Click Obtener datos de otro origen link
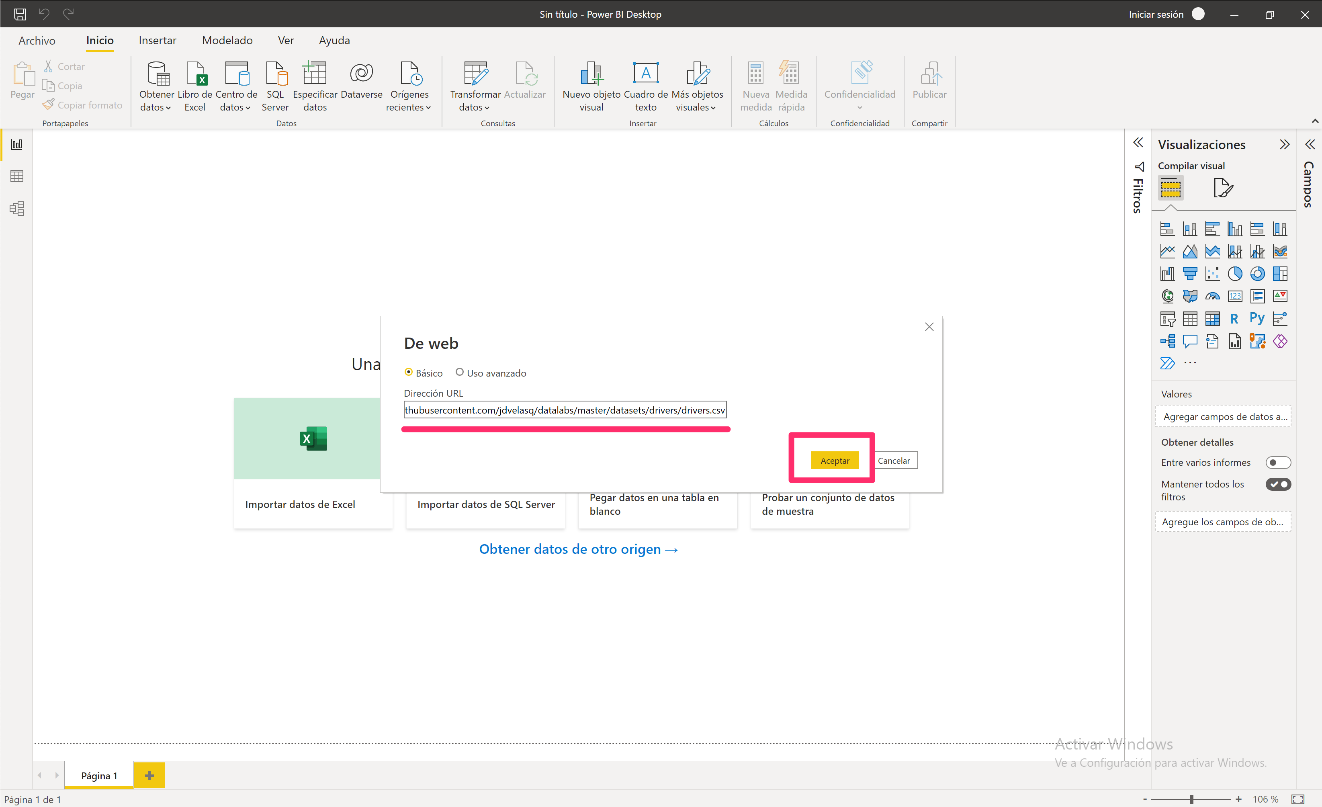 tap(578, 549)
